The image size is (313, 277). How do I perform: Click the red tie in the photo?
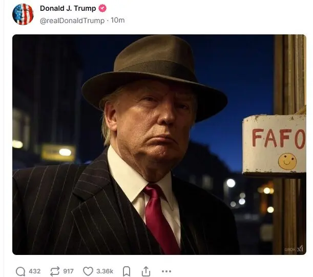click(160, 219)
